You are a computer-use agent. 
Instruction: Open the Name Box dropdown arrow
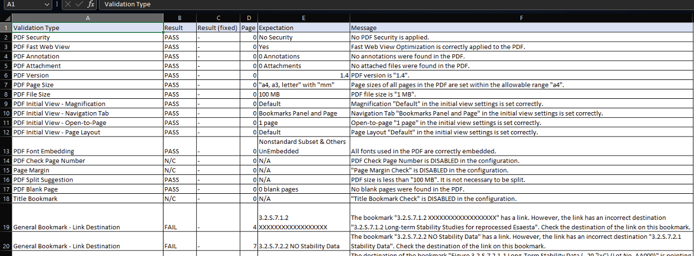[x=47, y=4]
